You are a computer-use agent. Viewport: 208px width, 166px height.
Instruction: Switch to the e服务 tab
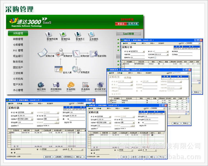(121, 24)
